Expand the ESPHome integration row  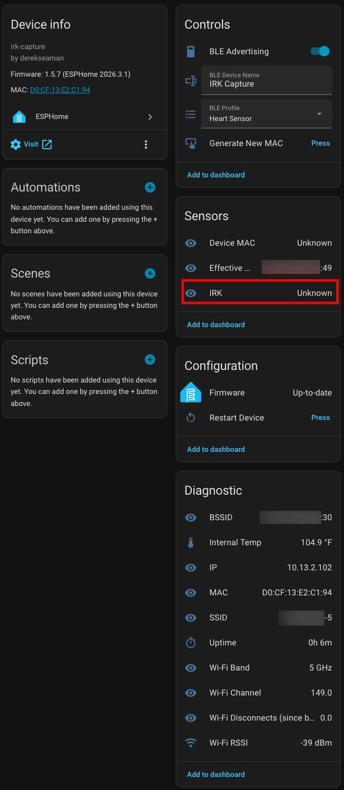click(x=84, y=117)
